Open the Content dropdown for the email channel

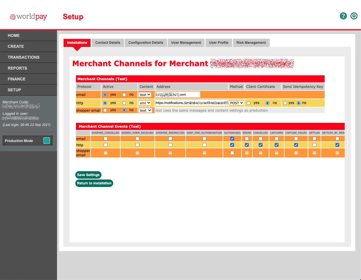(x=145, y=94)
